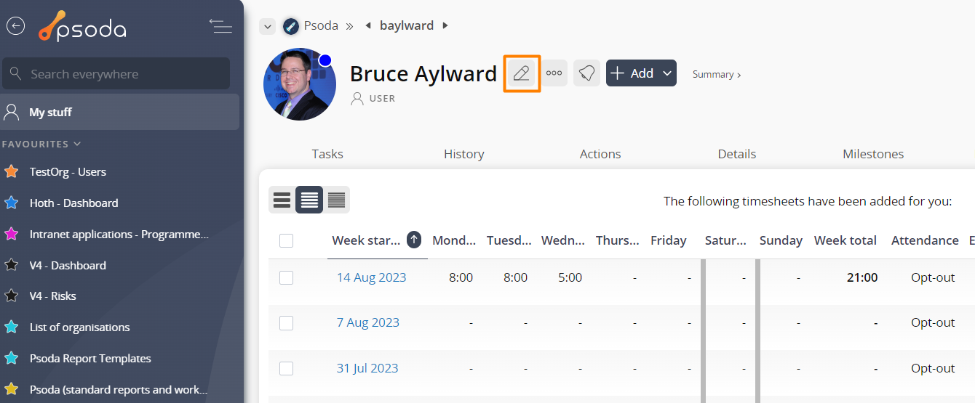
Task: Toggle the select-all checkbox in table header
Action: click(x=287, y=240)
